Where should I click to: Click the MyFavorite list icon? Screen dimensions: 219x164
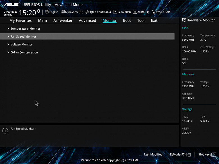(63, 12)
